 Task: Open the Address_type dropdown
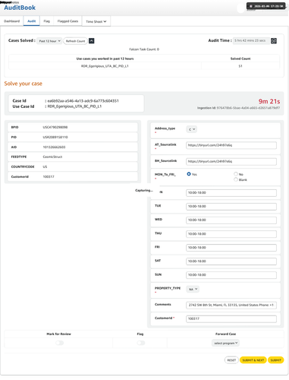click(x=192, y=129)
